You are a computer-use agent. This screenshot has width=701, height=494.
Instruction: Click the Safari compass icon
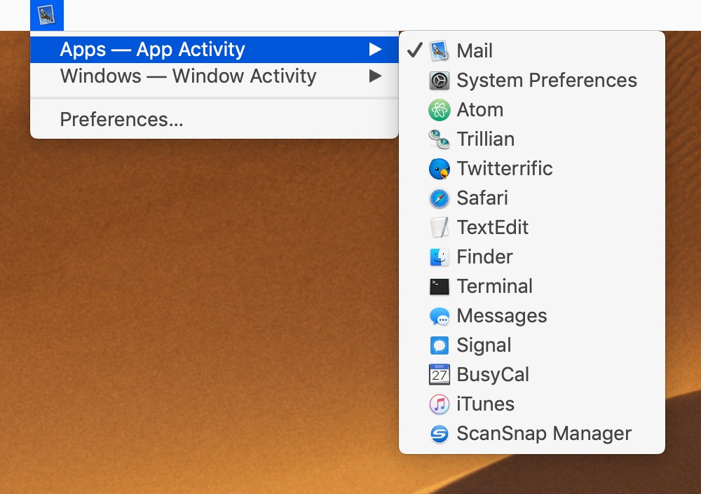439,198
